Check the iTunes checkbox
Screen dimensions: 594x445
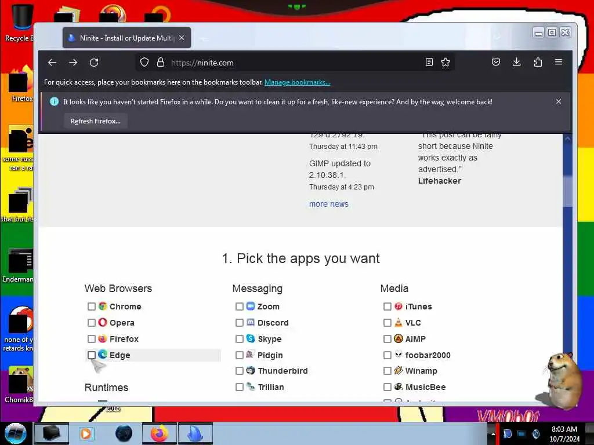point(387,307)
